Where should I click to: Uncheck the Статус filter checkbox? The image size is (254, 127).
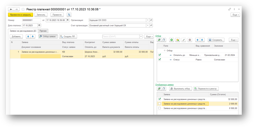click(x=160, y=59)
